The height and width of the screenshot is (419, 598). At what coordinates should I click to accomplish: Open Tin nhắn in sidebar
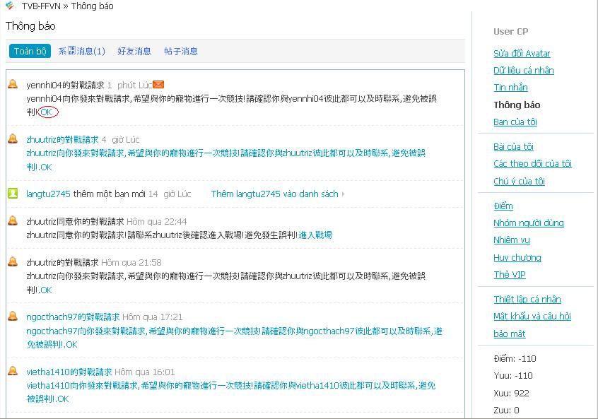(x=510, y=88)
